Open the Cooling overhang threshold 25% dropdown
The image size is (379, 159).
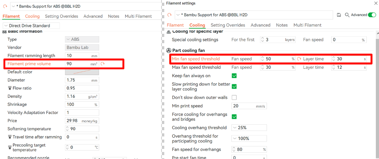click(249, 128)
